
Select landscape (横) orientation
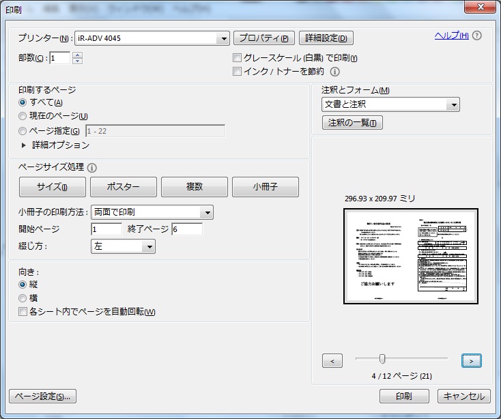click(x=23, y=298)
